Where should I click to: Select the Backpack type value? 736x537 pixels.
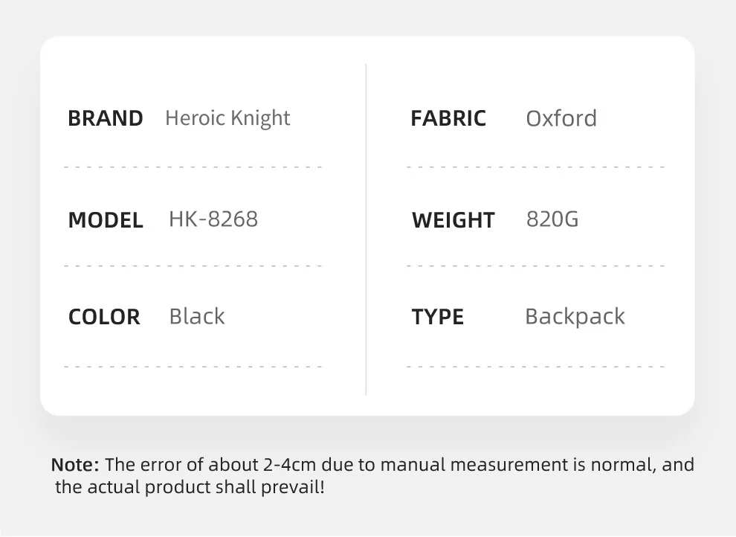pyautogui.click(x=575, y=317)
